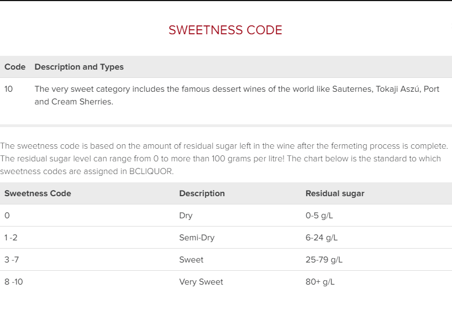Click the 25-79 g/L residual sugar value
This screenshot has height=310, width=452.
tap(324, 260)
